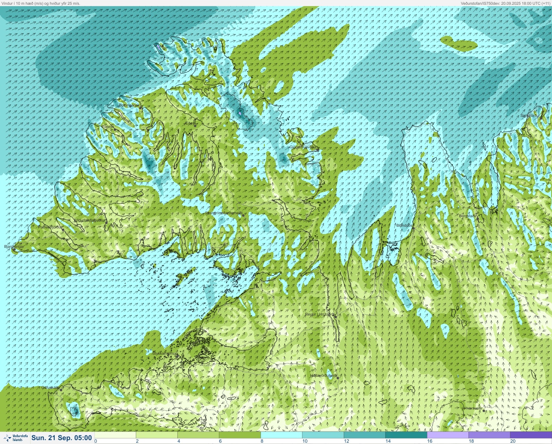This screenshot has height=444, width=552.
Task: Click the 0–2 m/s pale yellow legend swatch
Action: tap(116, 435)
